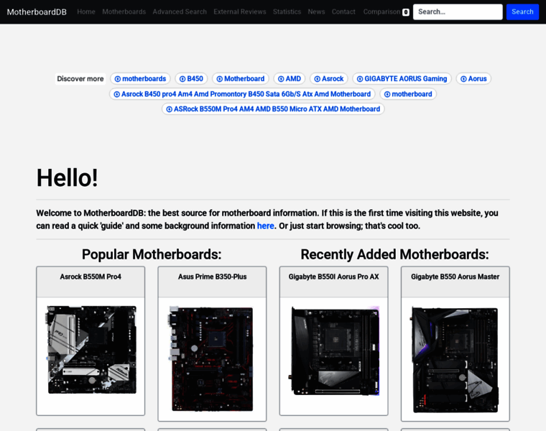Click the B450 discover tag icon
Screen dimensions: 546x431
coord(182,79)
